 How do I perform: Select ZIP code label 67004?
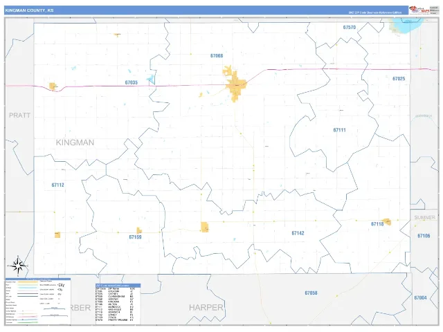click(420, 297)
